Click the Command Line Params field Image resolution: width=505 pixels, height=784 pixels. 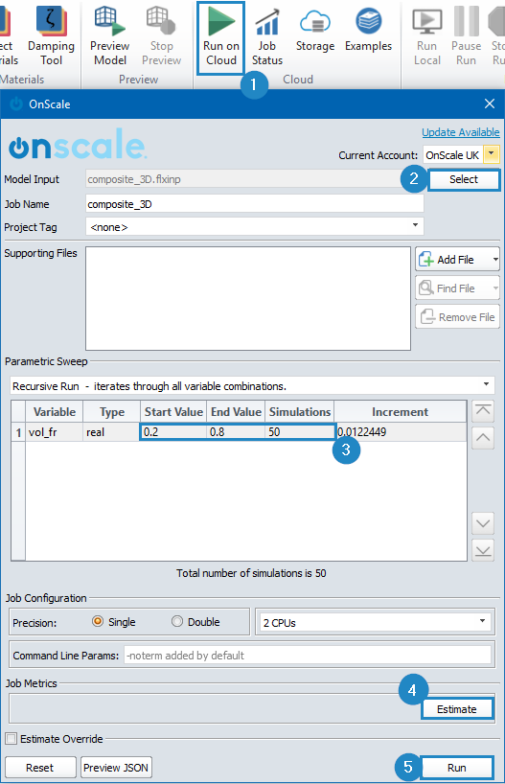(308, 655)
